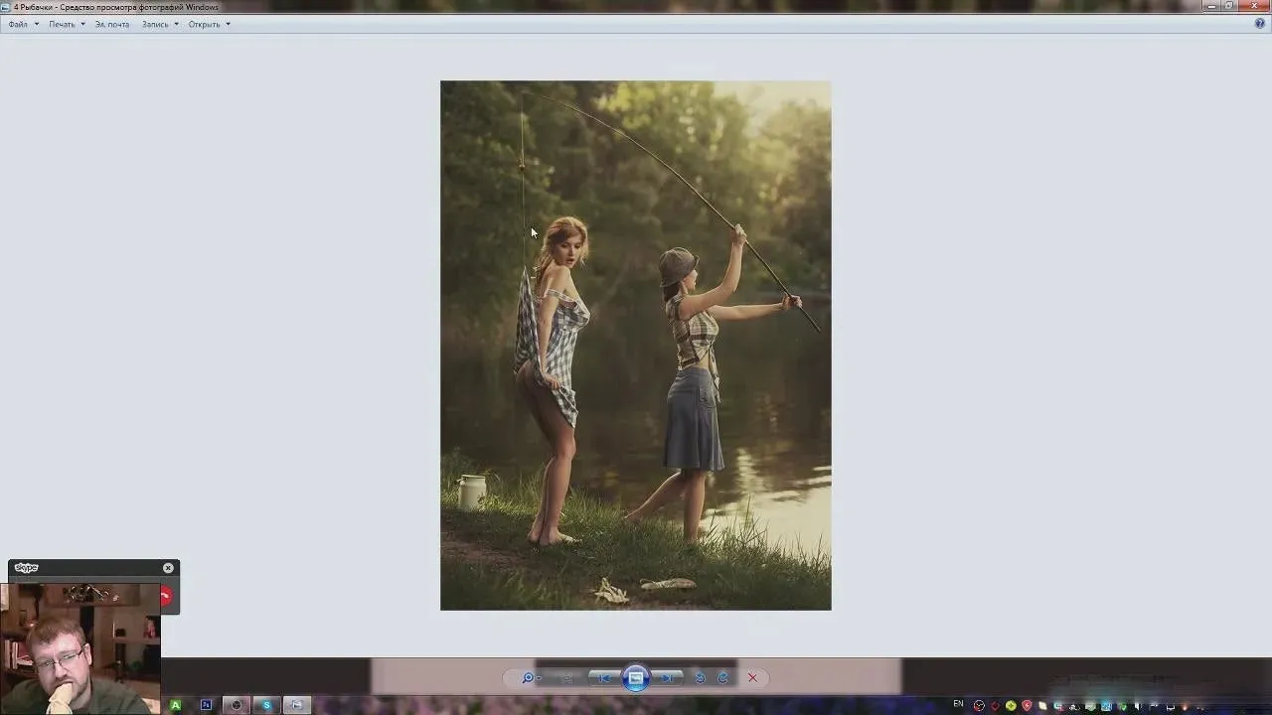
Task: Rotate the photo counterclockwise
Action: click(700, 678)
